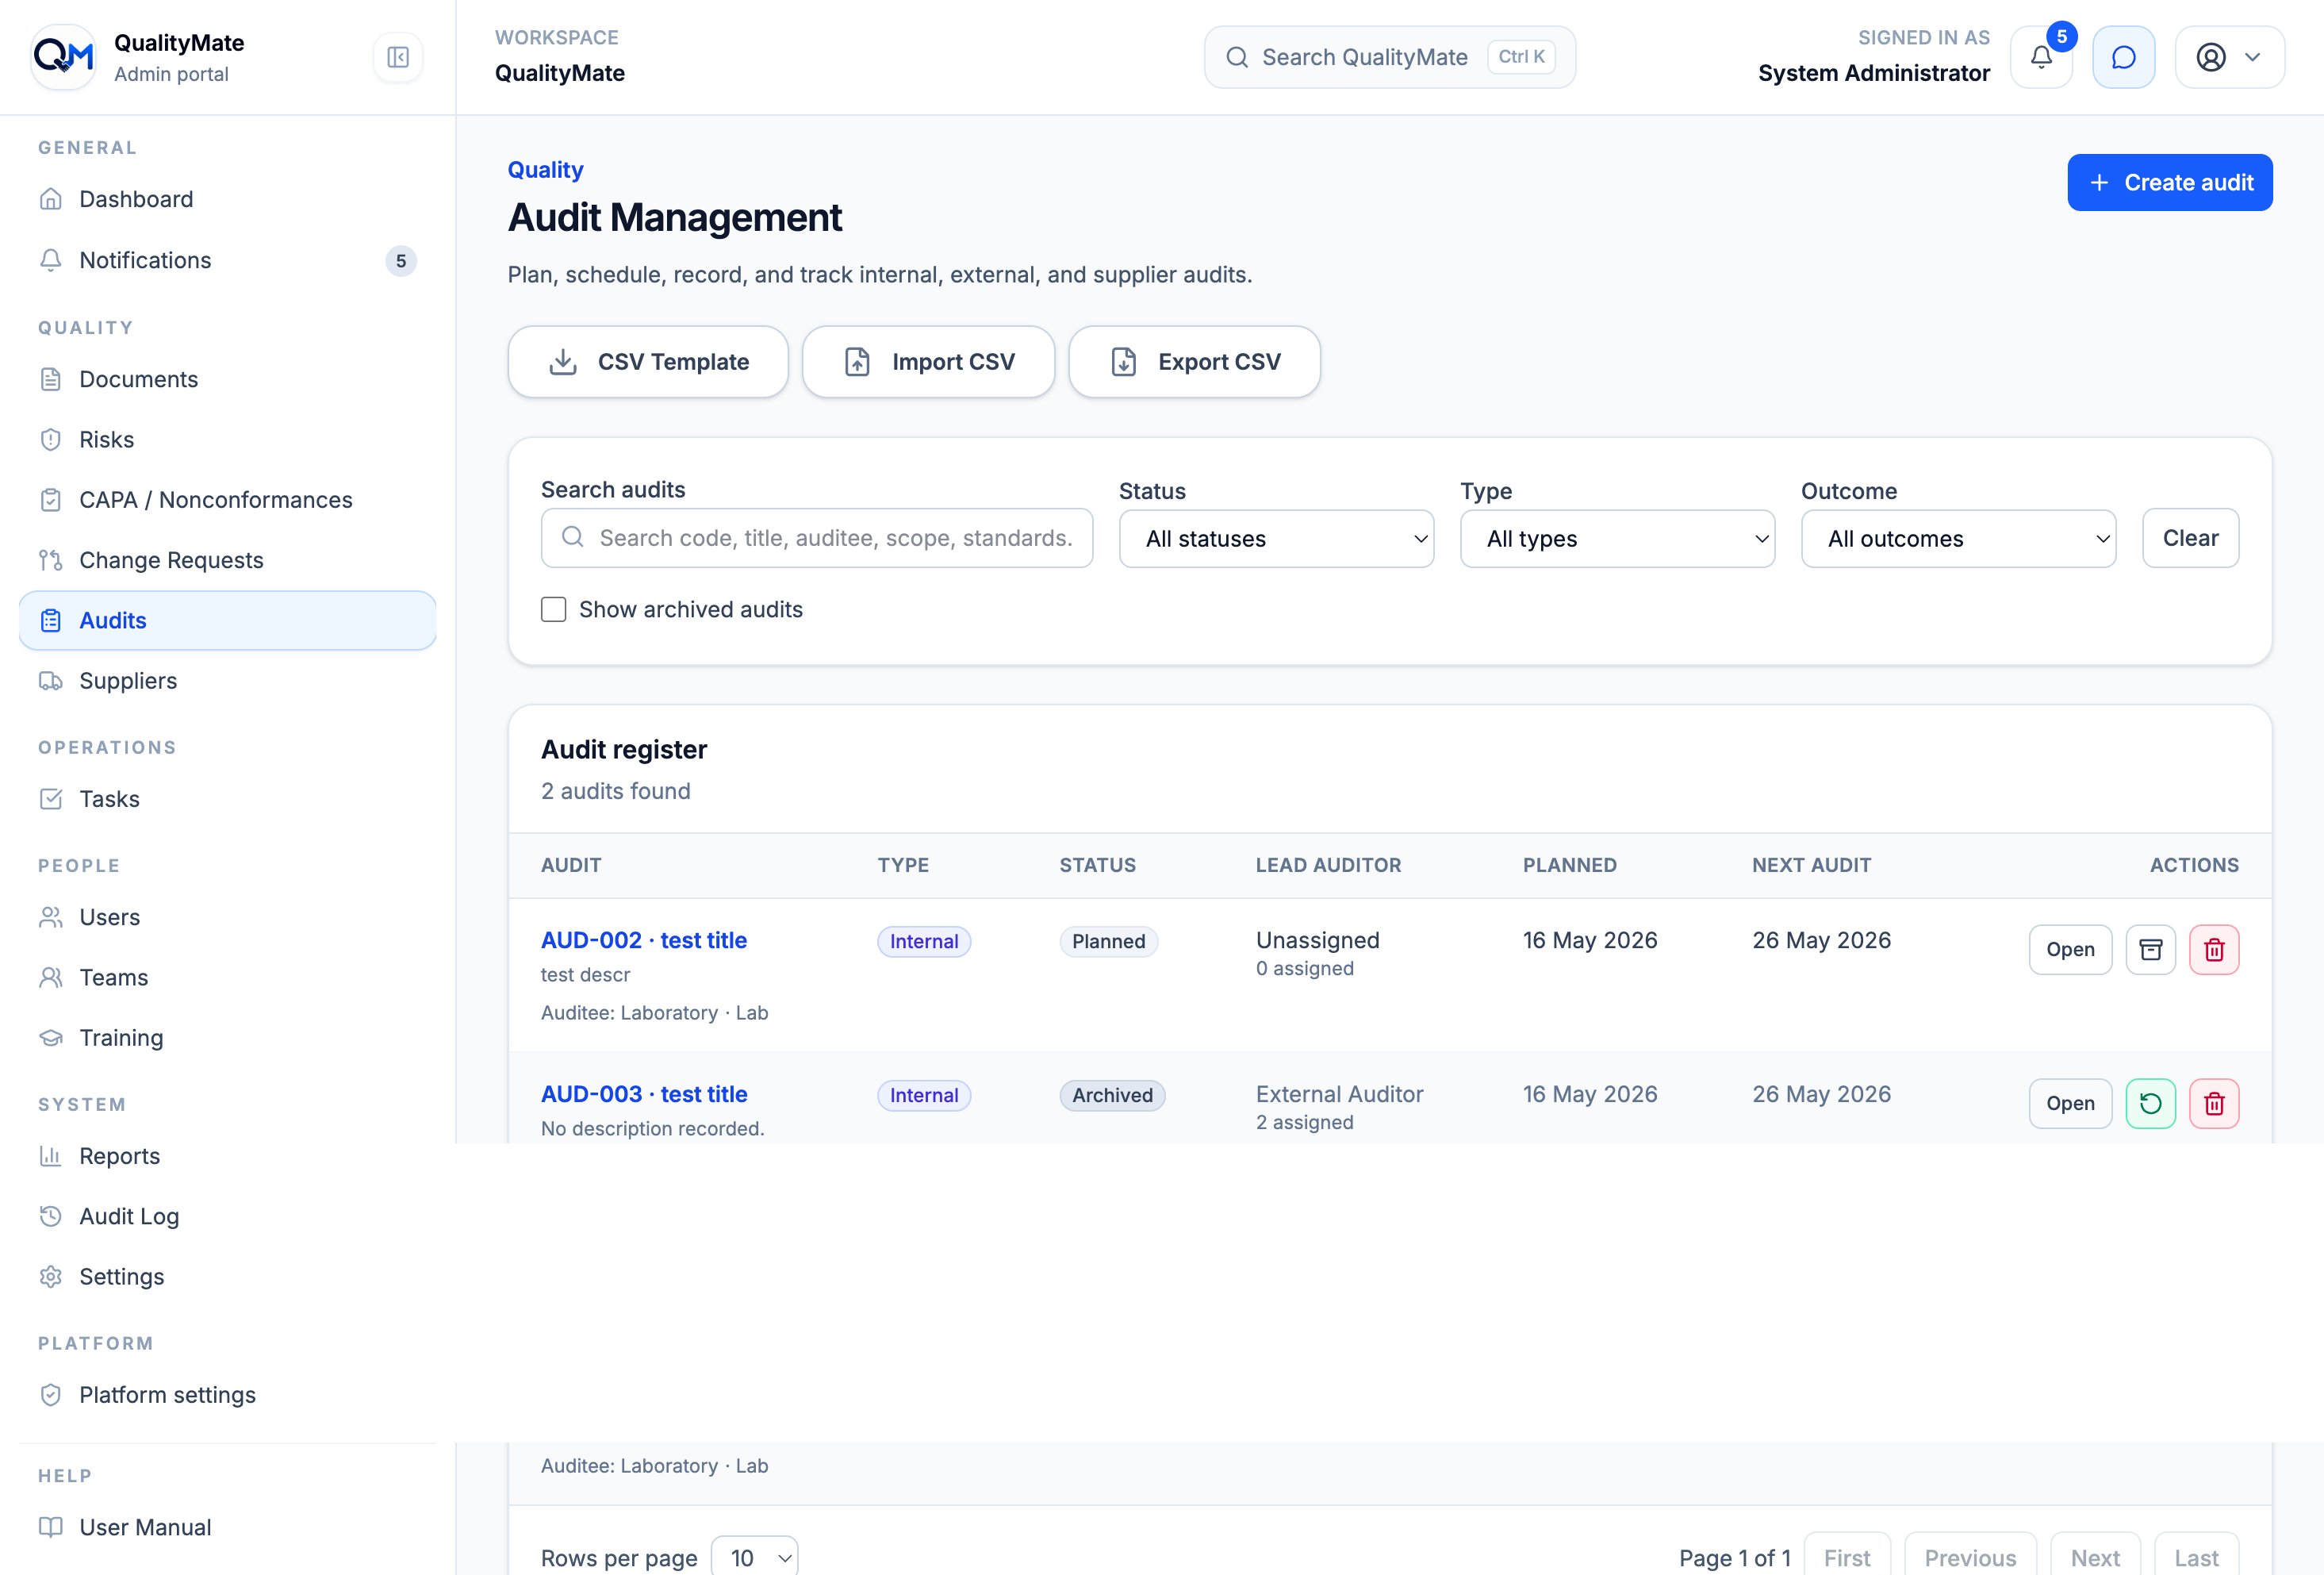
Task: Focus the Search audits field
Action: pyautogui.click(x=816, y=538)
